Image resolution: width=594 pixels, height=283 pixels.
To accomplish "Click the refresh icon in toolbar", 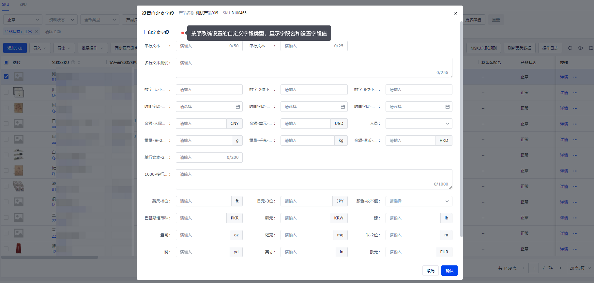I will (570, 48).
